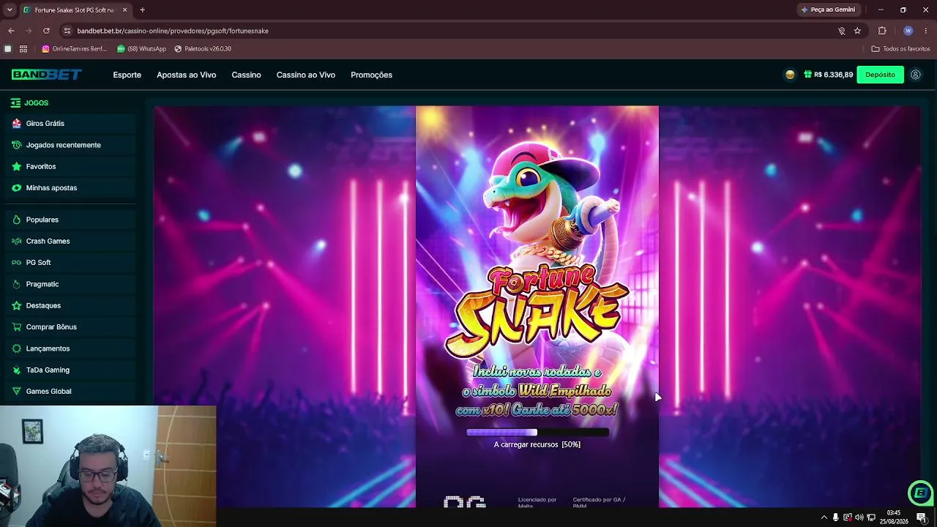Open the bookmarks bar apps grid icon
Viewport: 937px width, 527px height.
[23, 49]
